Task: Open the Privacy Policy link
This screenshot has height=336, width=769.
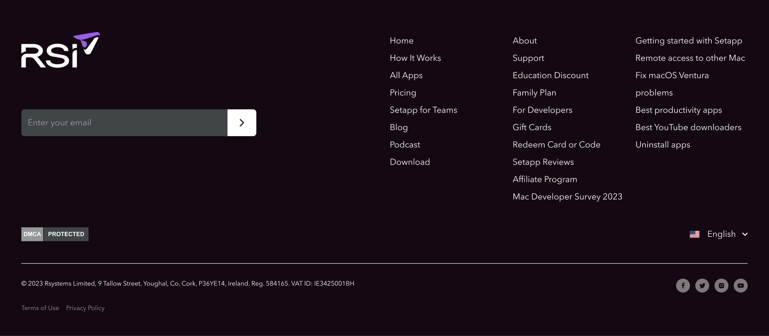Action: [85, 308]
